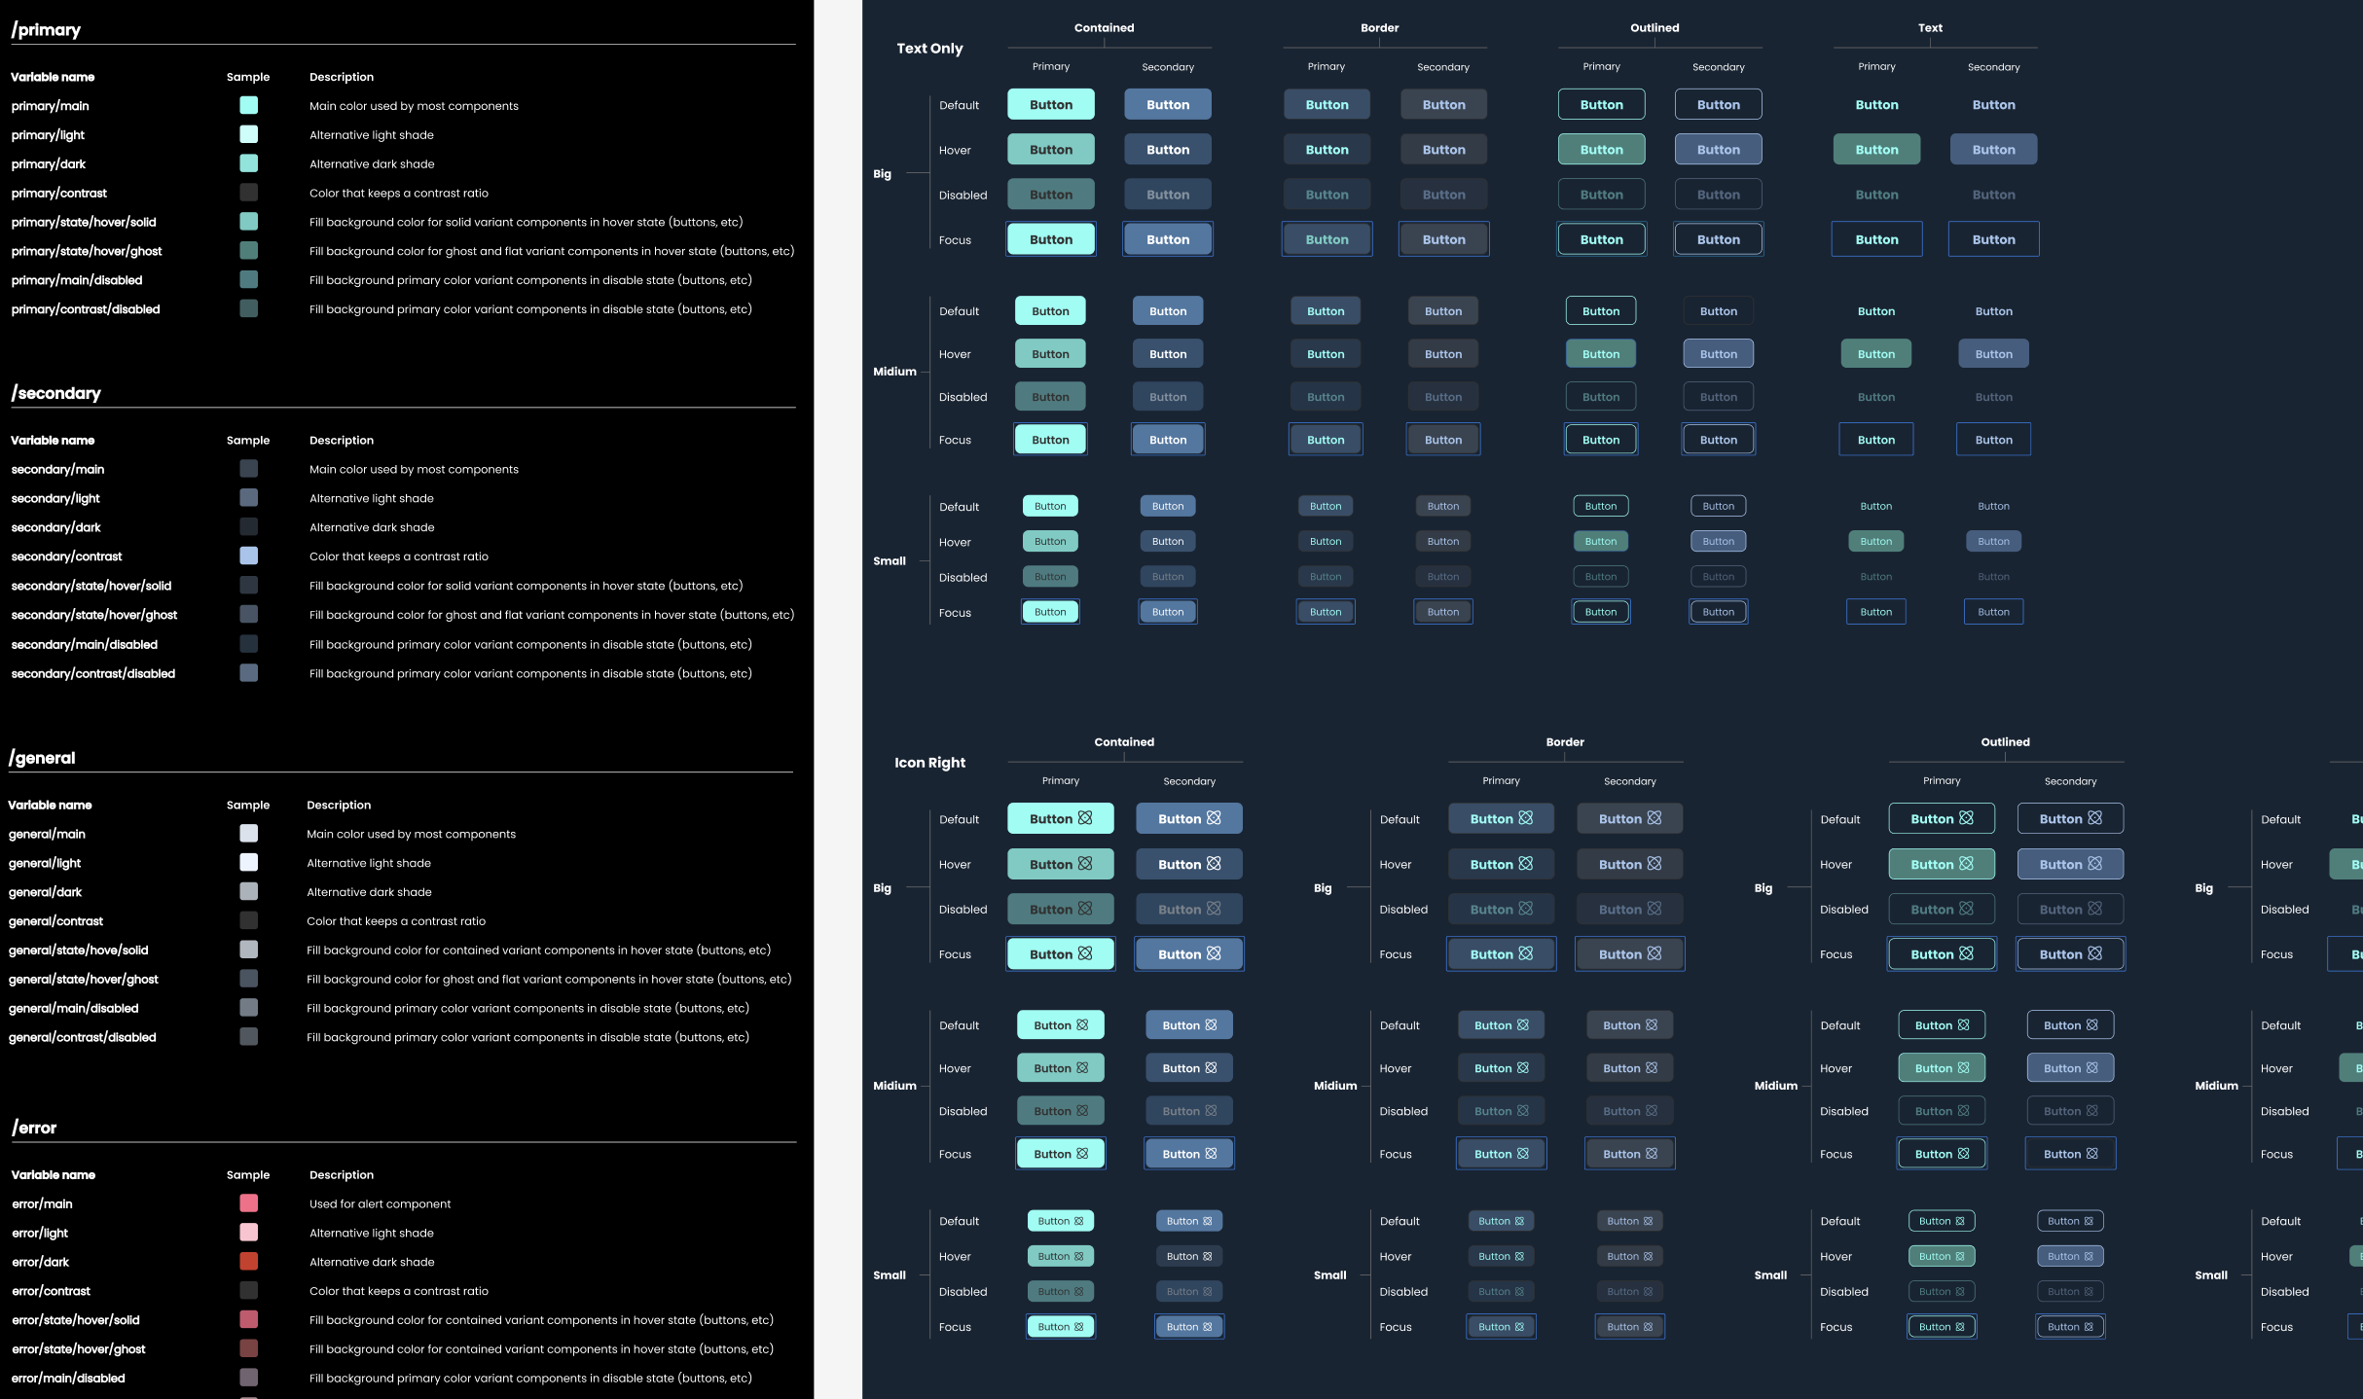Click the icon inside the Medium Contained Primary Disabled button
The image size is (2363, 1399).
(1083, 1110)
